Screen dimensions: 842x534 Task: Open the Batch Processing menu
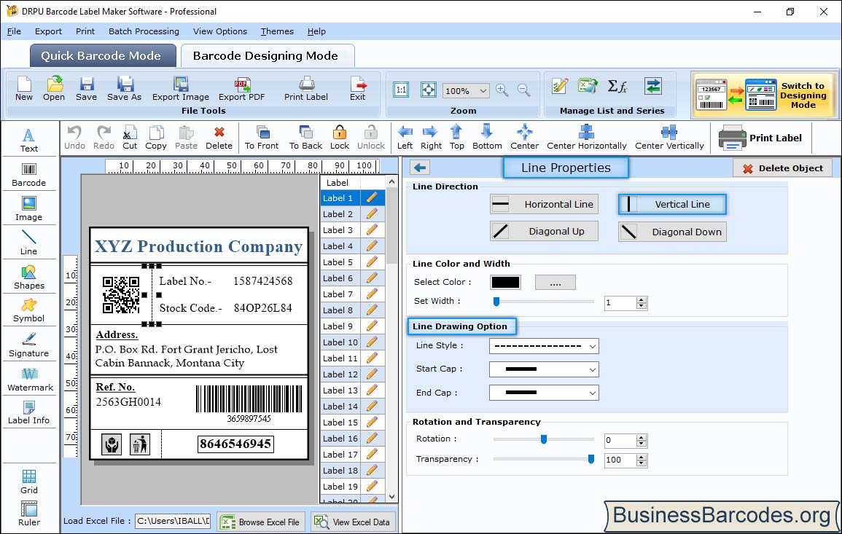[144, 31]
